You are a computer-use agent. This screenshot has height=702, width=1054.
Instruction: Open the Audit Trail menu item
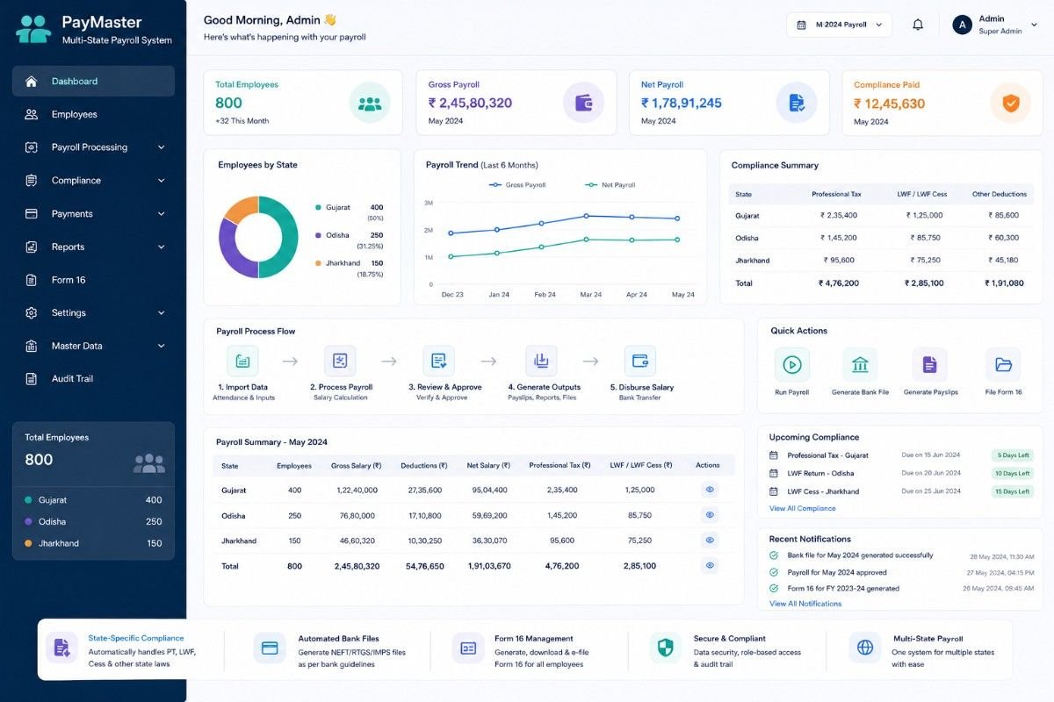pos(93,379)
